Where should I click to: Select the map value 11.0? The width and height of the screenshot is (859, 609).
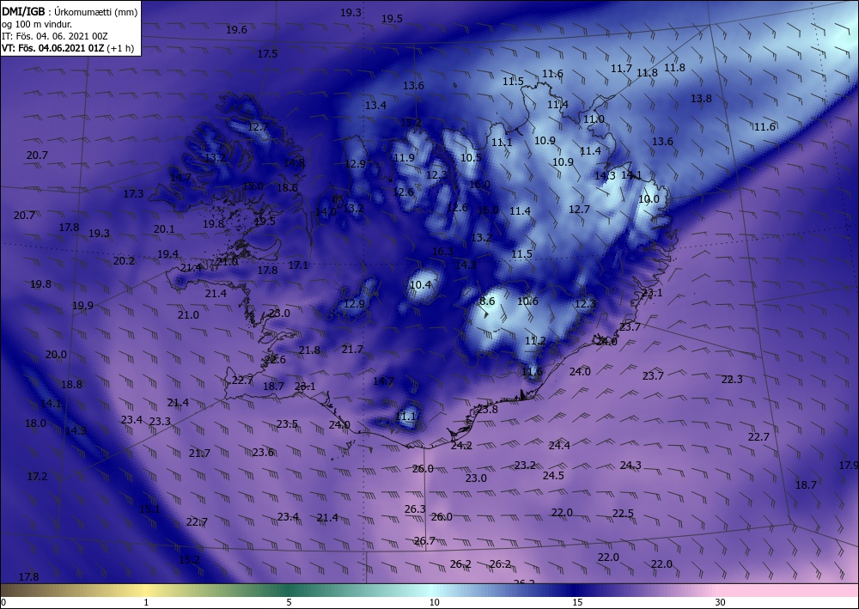tap(594, 119)
